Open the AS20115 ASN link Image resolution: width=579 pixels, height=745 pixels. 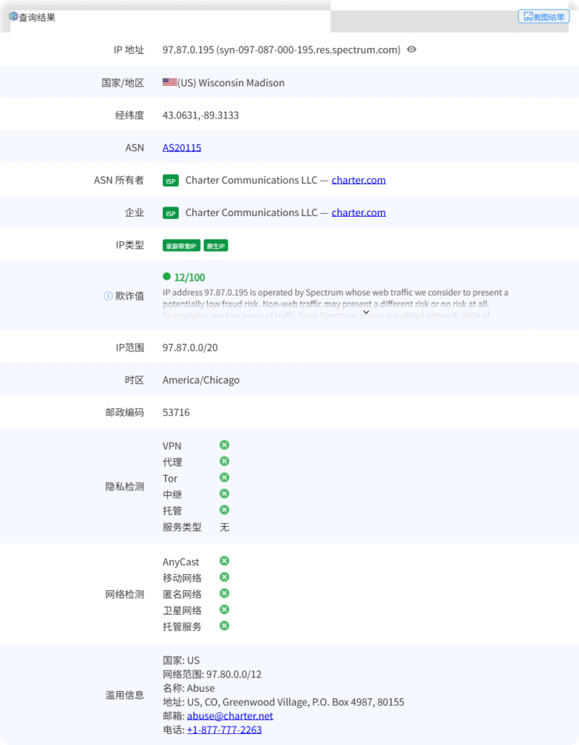pos(182,148)
